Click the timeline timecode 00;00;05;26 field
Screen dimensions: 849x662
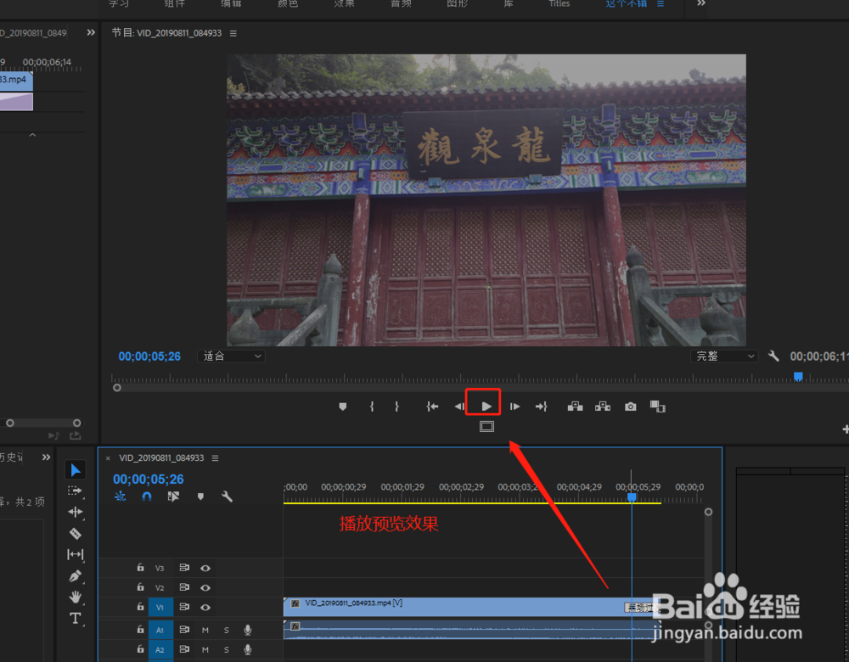coord(149,479)
